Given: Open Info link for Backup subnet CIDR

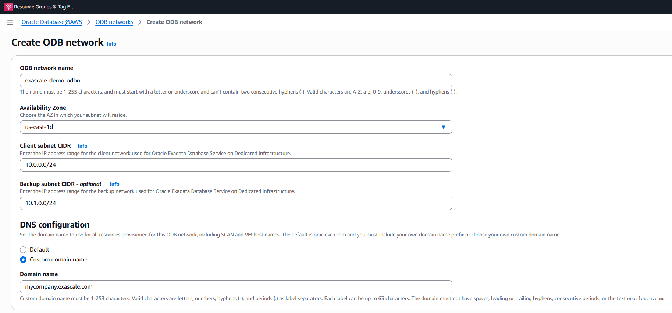Looking at the screenshot, I should click(114, 184).
